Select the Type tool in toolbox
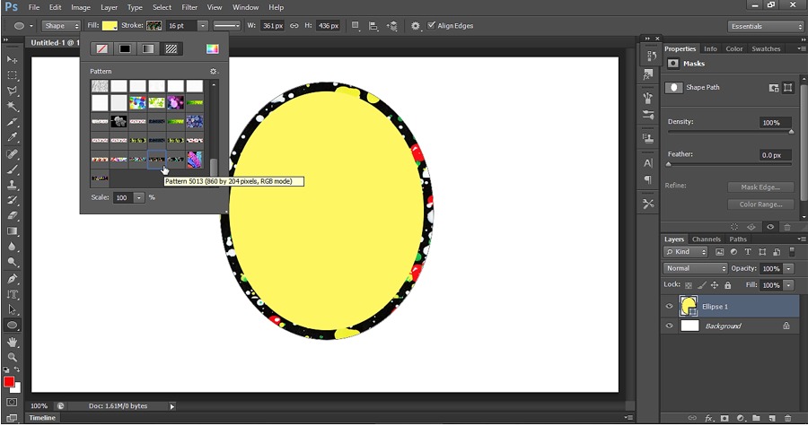 pos(12,294)
